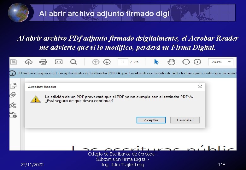246x170 pixels.
Task: Click the yellow warning triangle icon
Action: (x=36, y=99)
